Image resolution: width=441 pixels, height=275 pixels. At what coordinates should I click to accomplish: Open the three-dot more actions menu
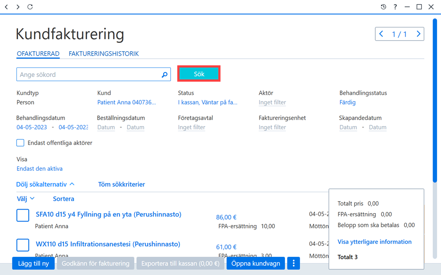pyautogui.click(x=293, y=263)
